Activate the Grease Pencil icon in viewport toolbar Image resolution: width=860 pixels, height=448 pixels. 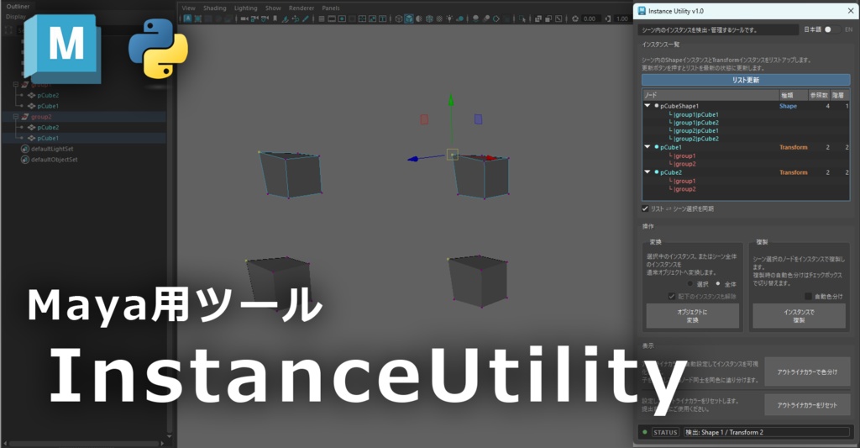[x=306, y=18]
